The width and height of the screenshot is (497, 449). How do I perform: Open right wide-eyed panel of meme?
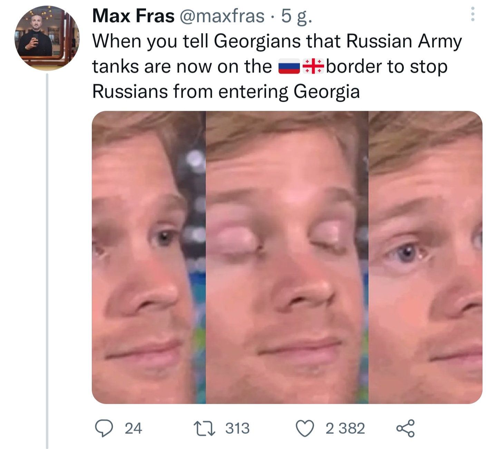pyautogui.click(x=426, y=257)
